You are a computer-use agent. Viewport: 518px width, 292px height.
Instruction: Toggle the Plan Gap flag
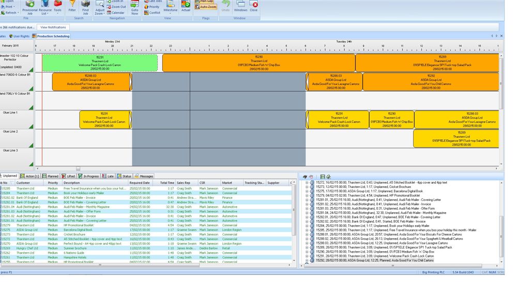205,2
